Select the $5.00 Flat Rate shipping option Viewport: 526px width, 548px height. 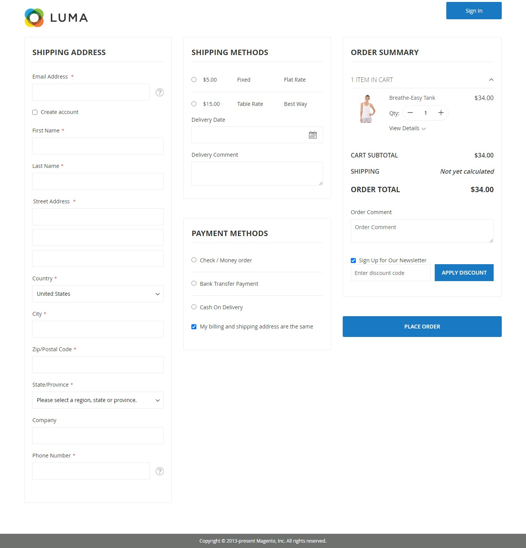(194, 80)
